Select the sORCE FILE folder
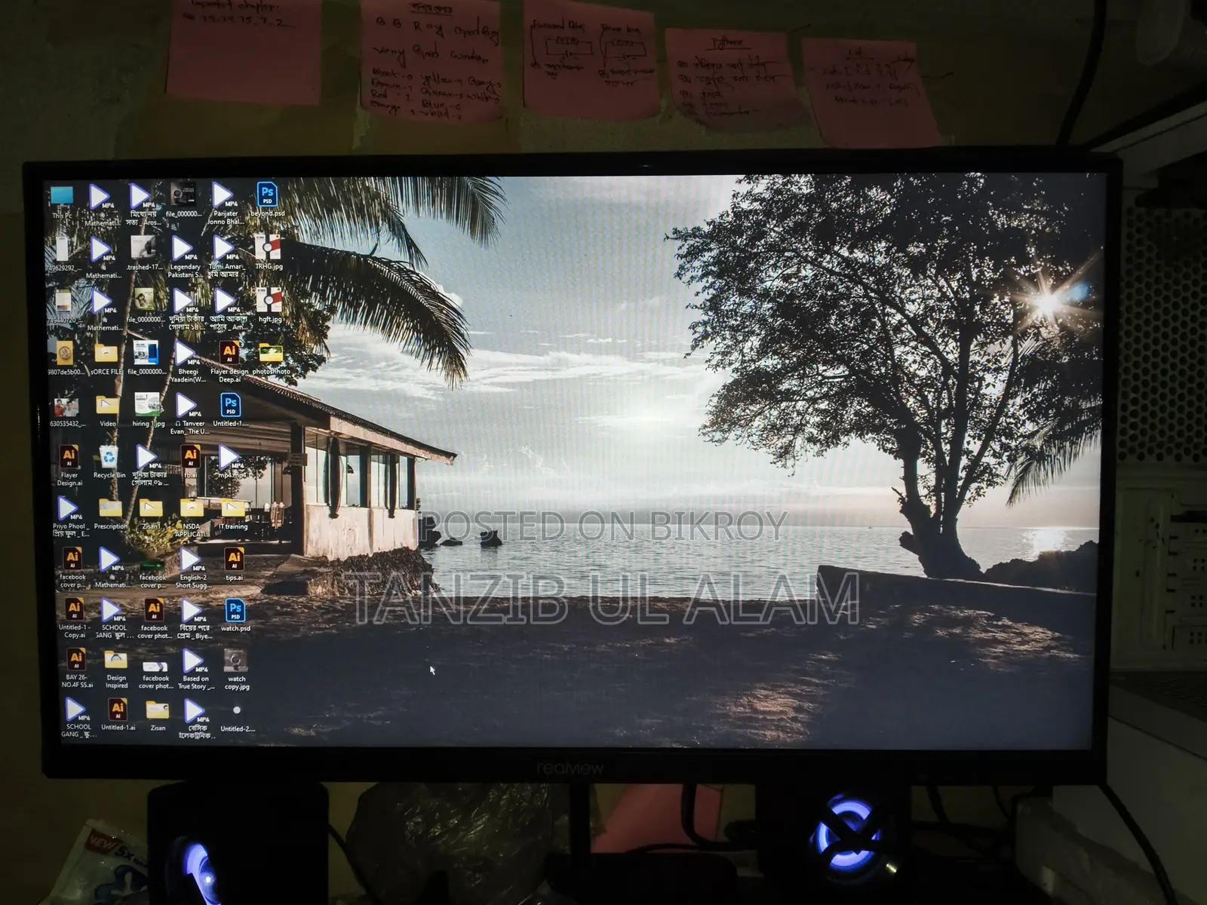 106,358
